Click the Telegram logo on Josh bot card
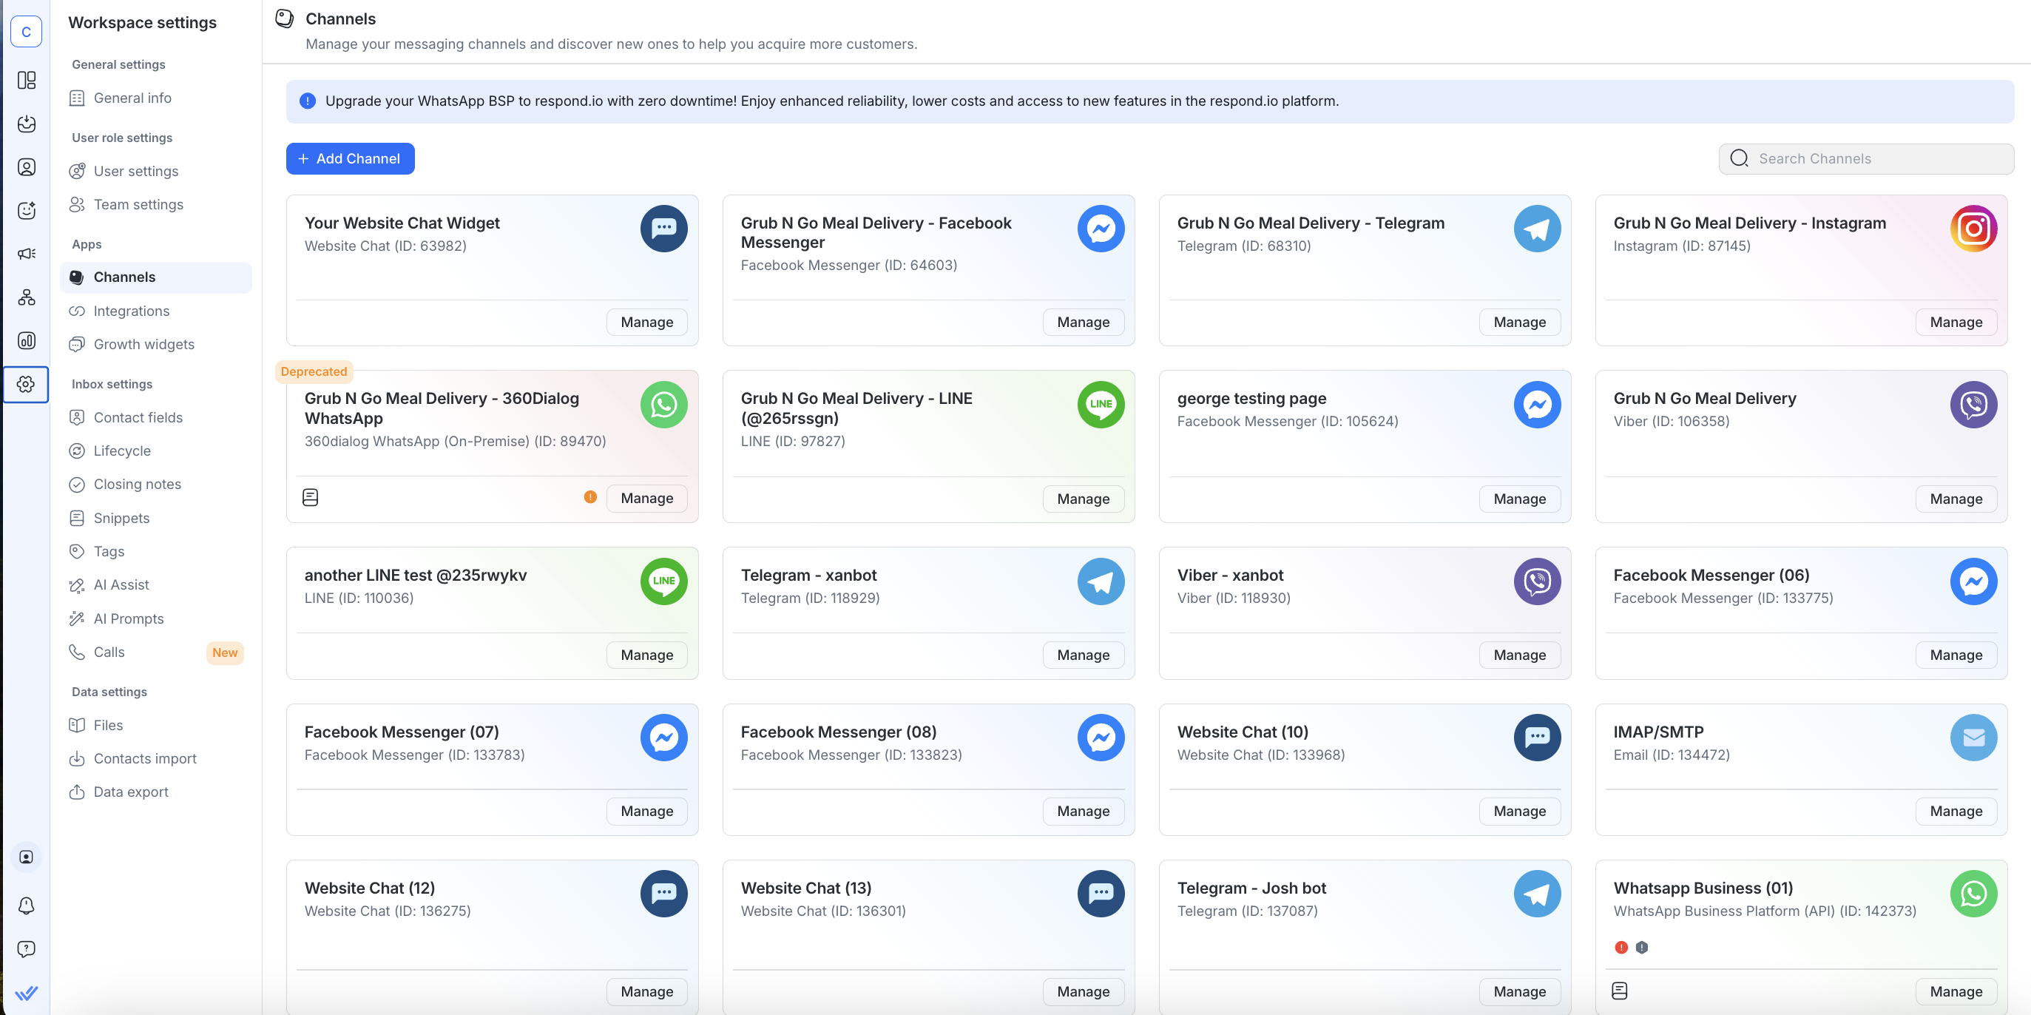Image resolution: width=2031 pixels, height=1015 pixels. click(1537, 894)
